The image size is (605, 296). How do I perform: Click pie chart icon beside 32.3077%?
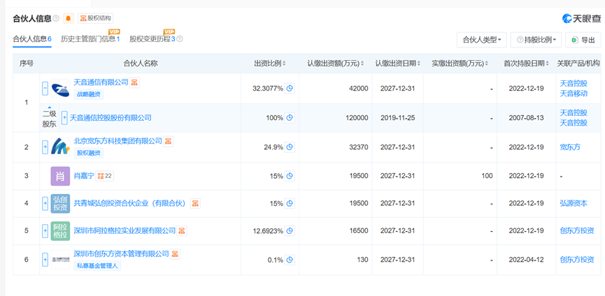point(290,89)
